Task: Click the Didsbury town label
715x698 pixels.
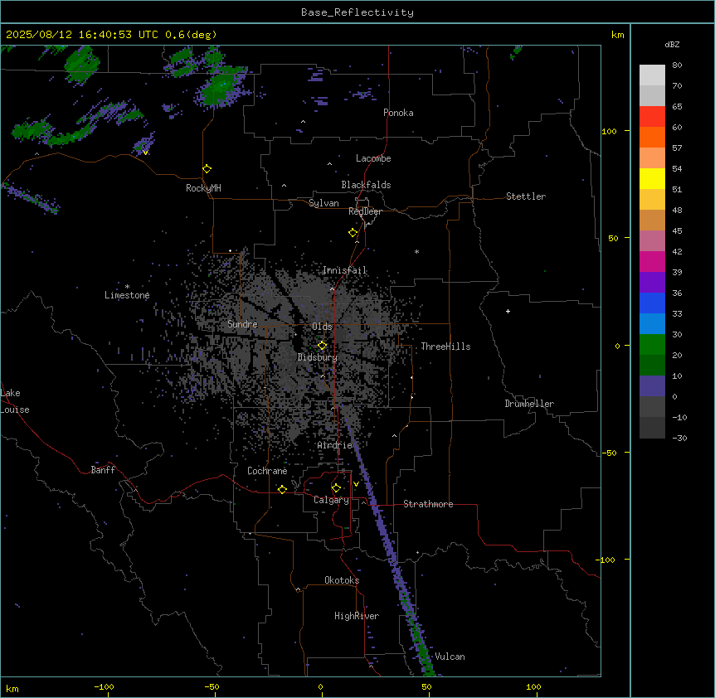Action: click(318, 357)
